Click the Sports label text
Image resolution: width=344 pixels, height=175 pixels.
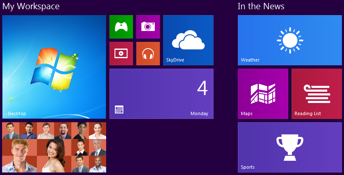[x=248, y=167]
